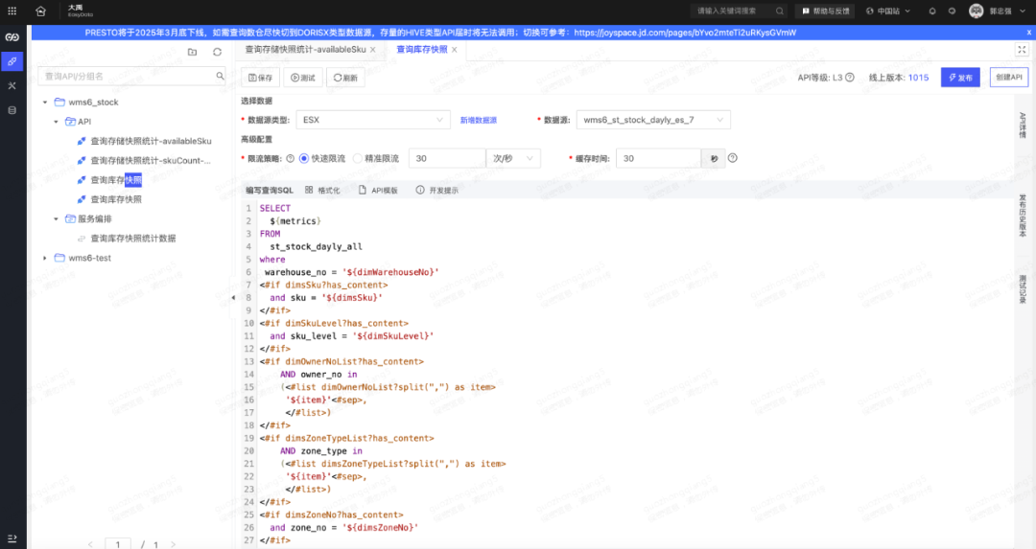Image resolution: width=1036 pixels, height=549 pixels.
Task: Click the blue 发布 publish button
Action: coord(960,78)
